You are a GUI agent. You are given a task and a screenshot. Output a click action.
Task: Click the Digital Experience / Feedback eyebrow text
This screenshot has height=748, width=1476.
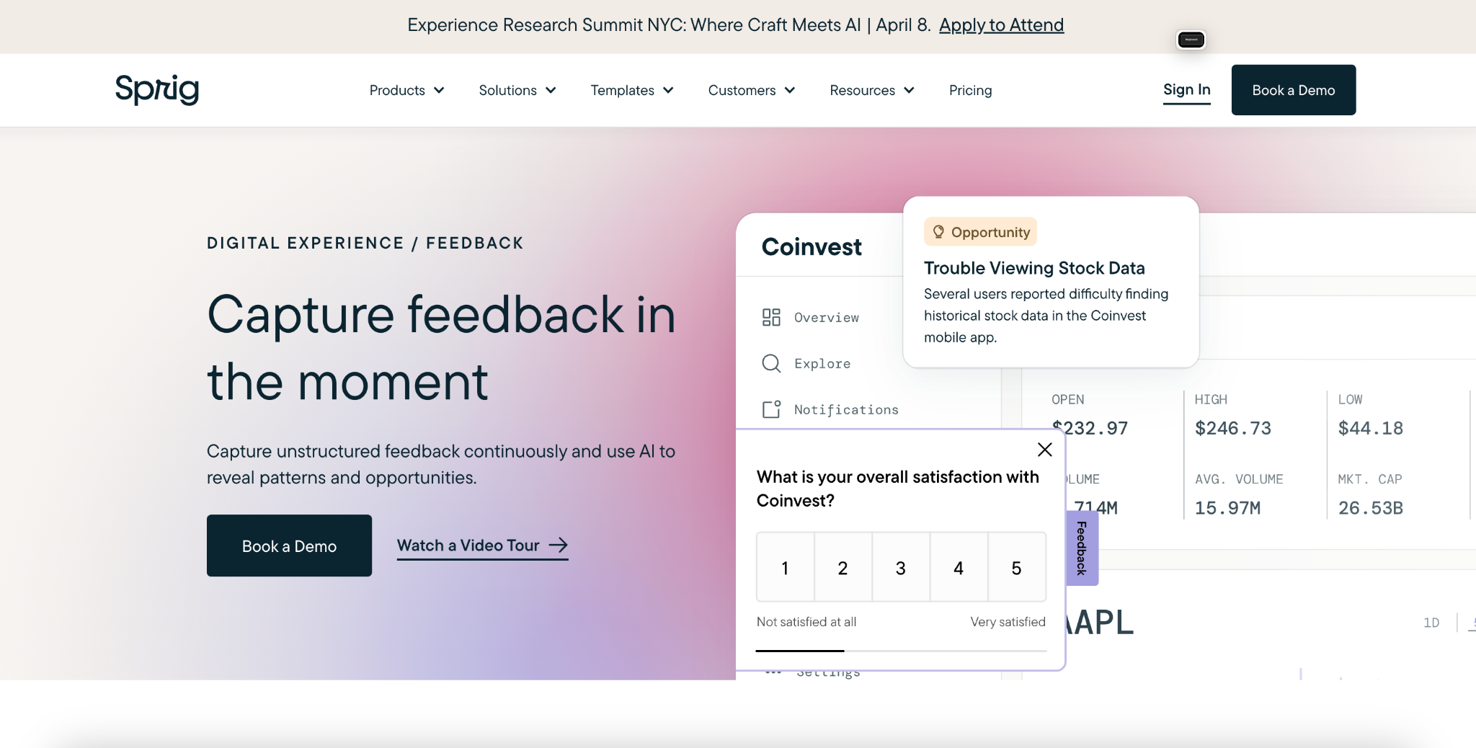(365, 244)
